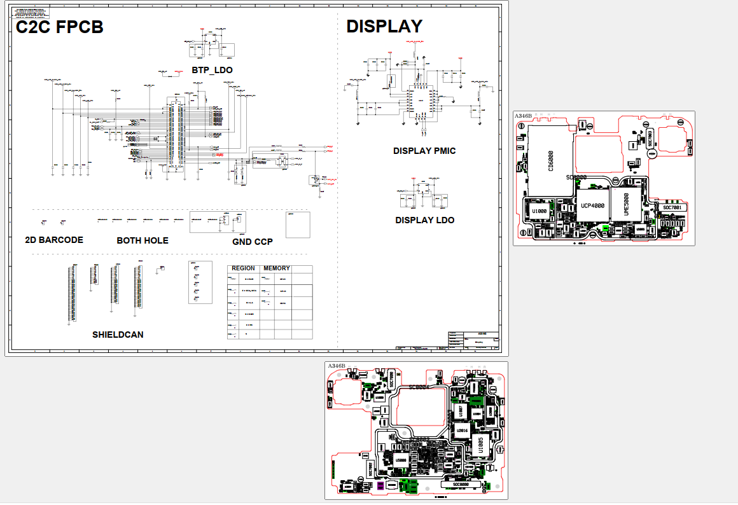738x505 pixels.
Task: Select the U1000 component
Action: point(540,211)
